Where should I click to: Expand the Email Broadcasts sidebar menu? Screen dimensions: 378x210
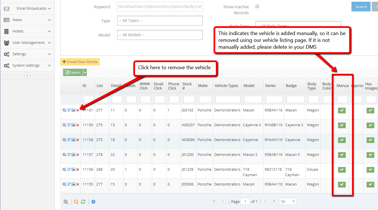pos(27,9)
